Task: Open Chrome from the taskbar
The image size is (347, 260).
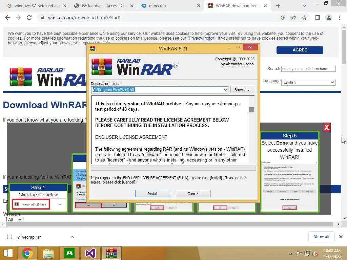Action: (x=27, y=253)
